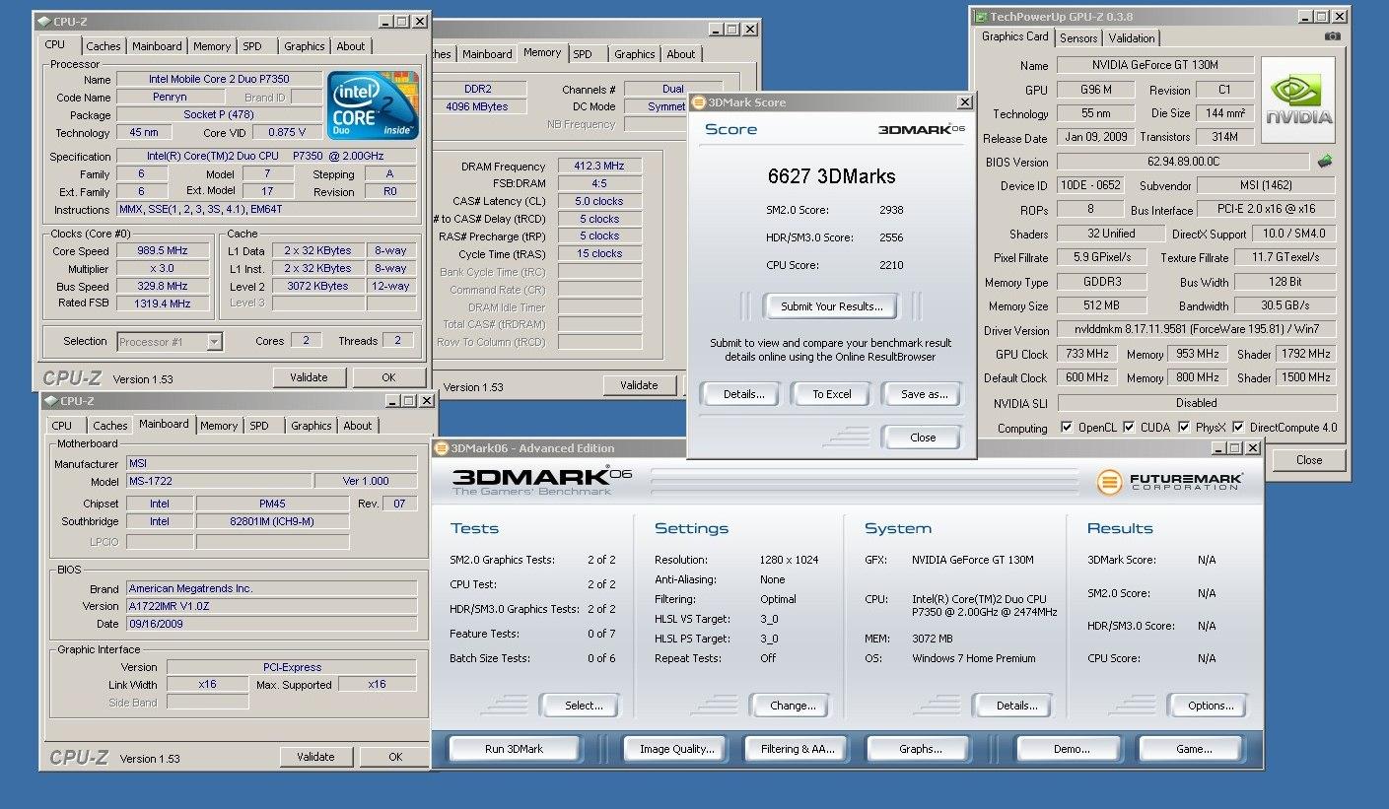Click the TechPowerUp GPU-Z title bar icon
This screenshot has height=809, width=1389.
[979, 16]
